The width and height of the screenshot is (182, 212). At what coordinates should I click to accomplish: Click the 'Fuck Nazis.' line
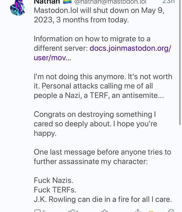[53, 180]
